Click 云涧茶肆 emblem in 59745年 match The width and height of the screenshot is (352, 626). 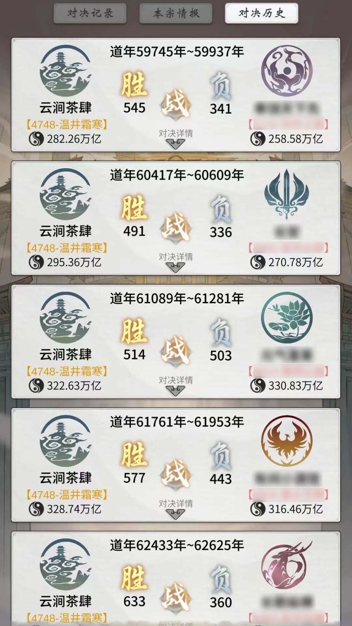tap(65, 71)
